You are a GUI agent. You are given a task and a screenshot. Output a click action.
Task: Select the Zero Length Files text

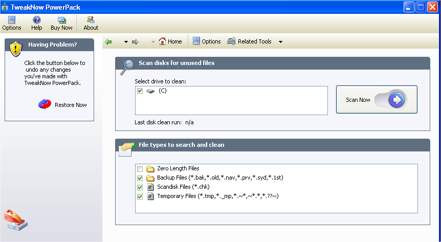(178, 168)
